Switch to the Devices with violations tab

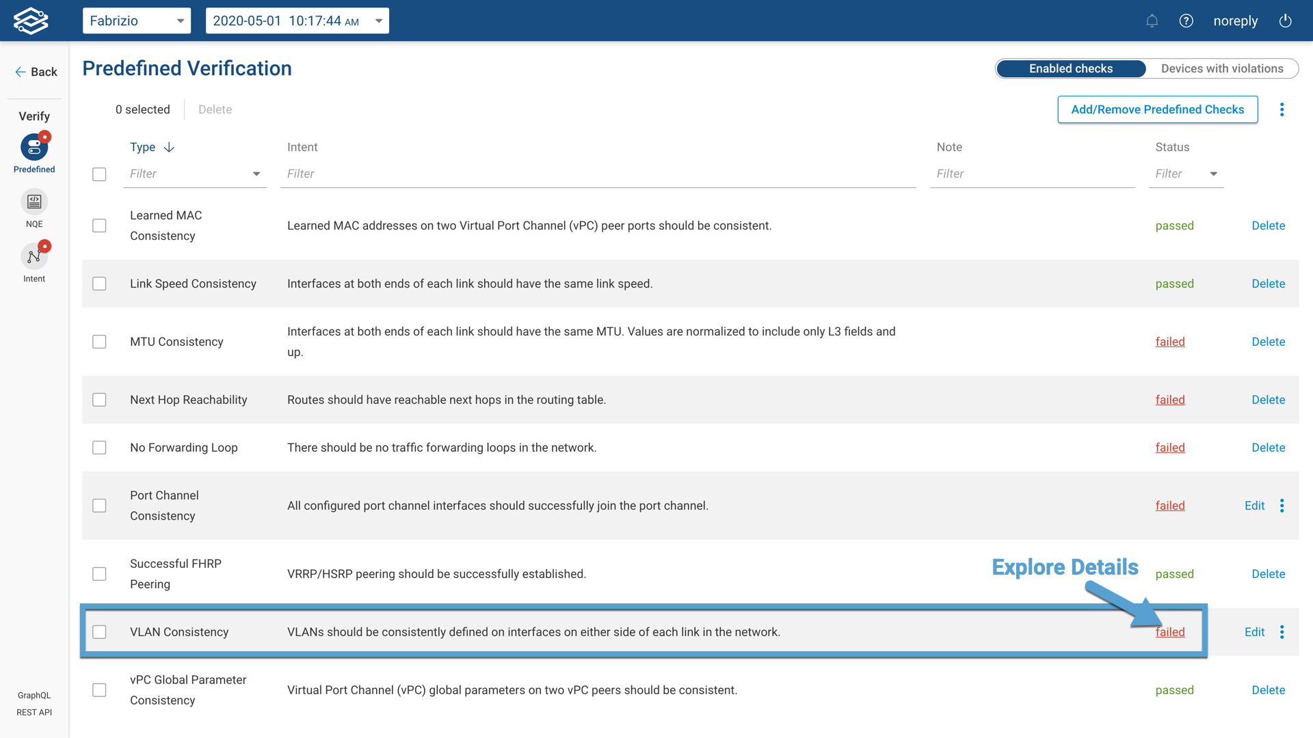click(x=1222, y=68)
